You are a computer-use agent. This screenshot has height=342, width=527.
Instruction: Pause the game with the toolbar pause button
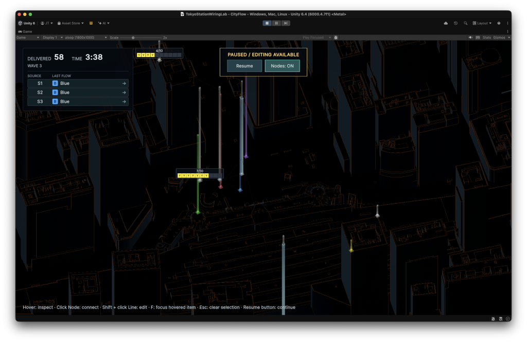276,23
